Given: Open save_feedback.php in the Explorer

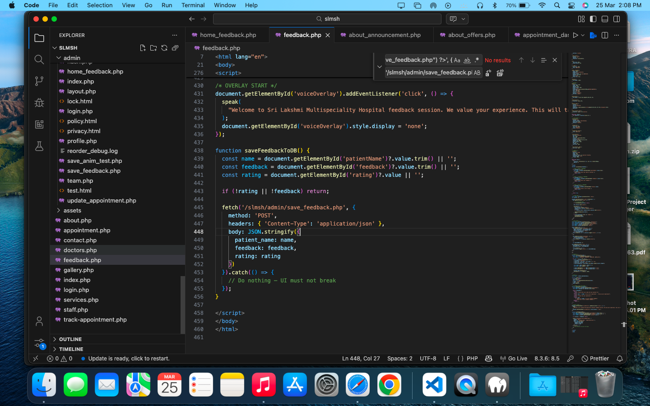Looking at the screenshot, I should click(94, 171).
